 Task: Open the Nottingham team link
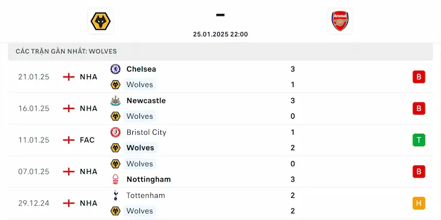148,179
